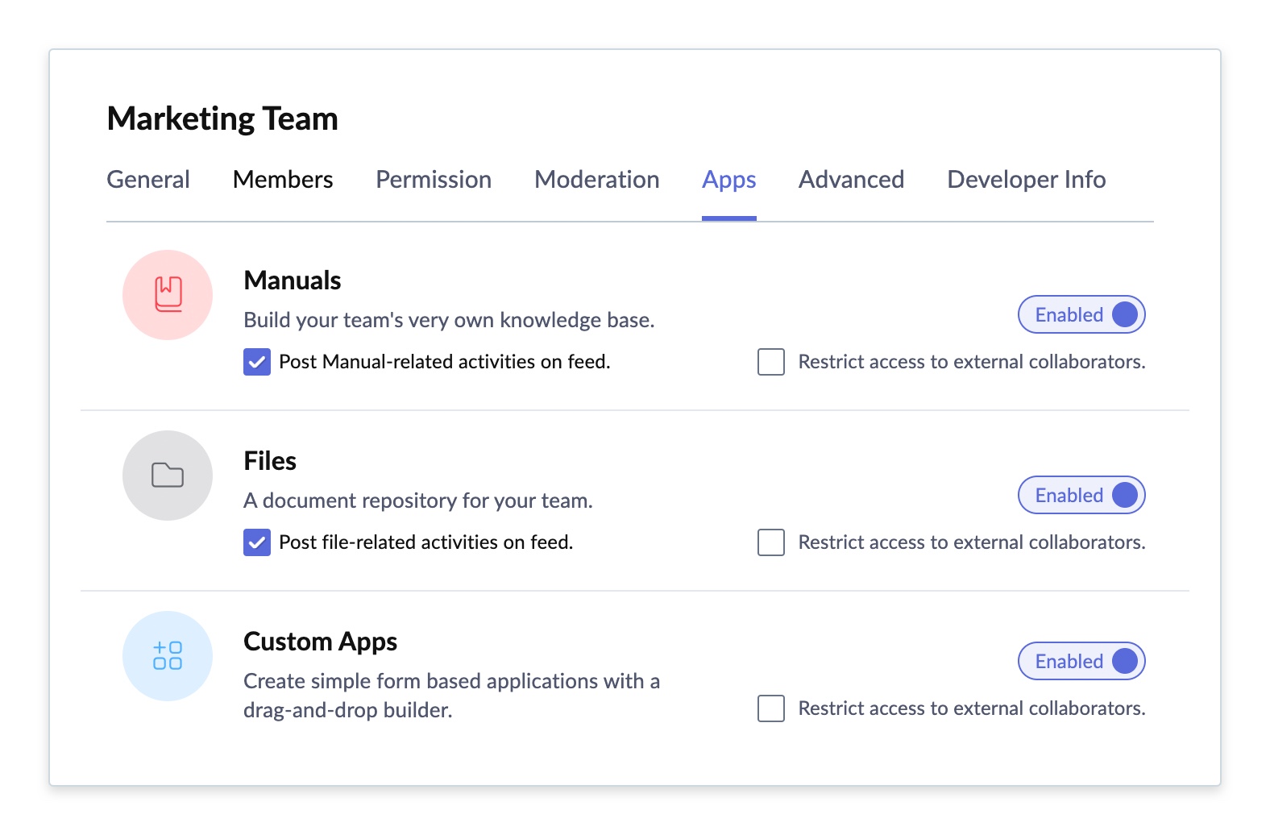This screenshot has height=835, width=1270.
Task: Go to the Permission tab
Action: tap(434, 180)
